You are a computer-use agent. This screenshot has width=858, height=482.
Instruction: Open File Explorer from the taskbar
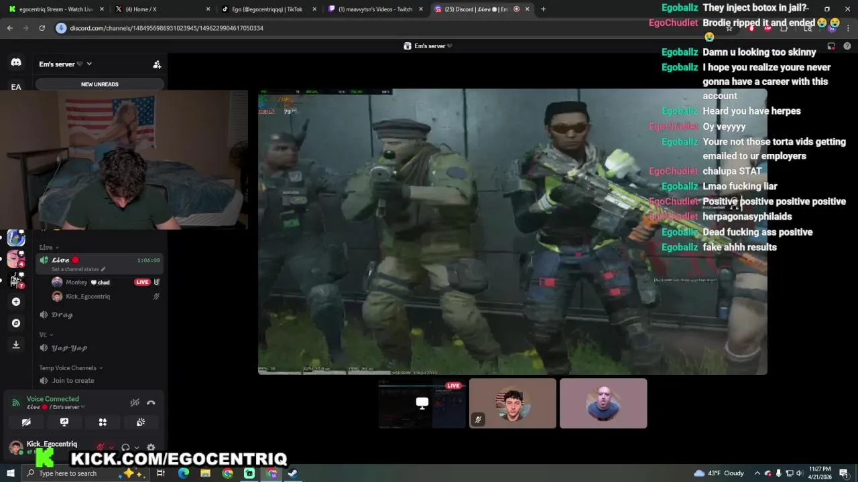(x=205, y=473)
